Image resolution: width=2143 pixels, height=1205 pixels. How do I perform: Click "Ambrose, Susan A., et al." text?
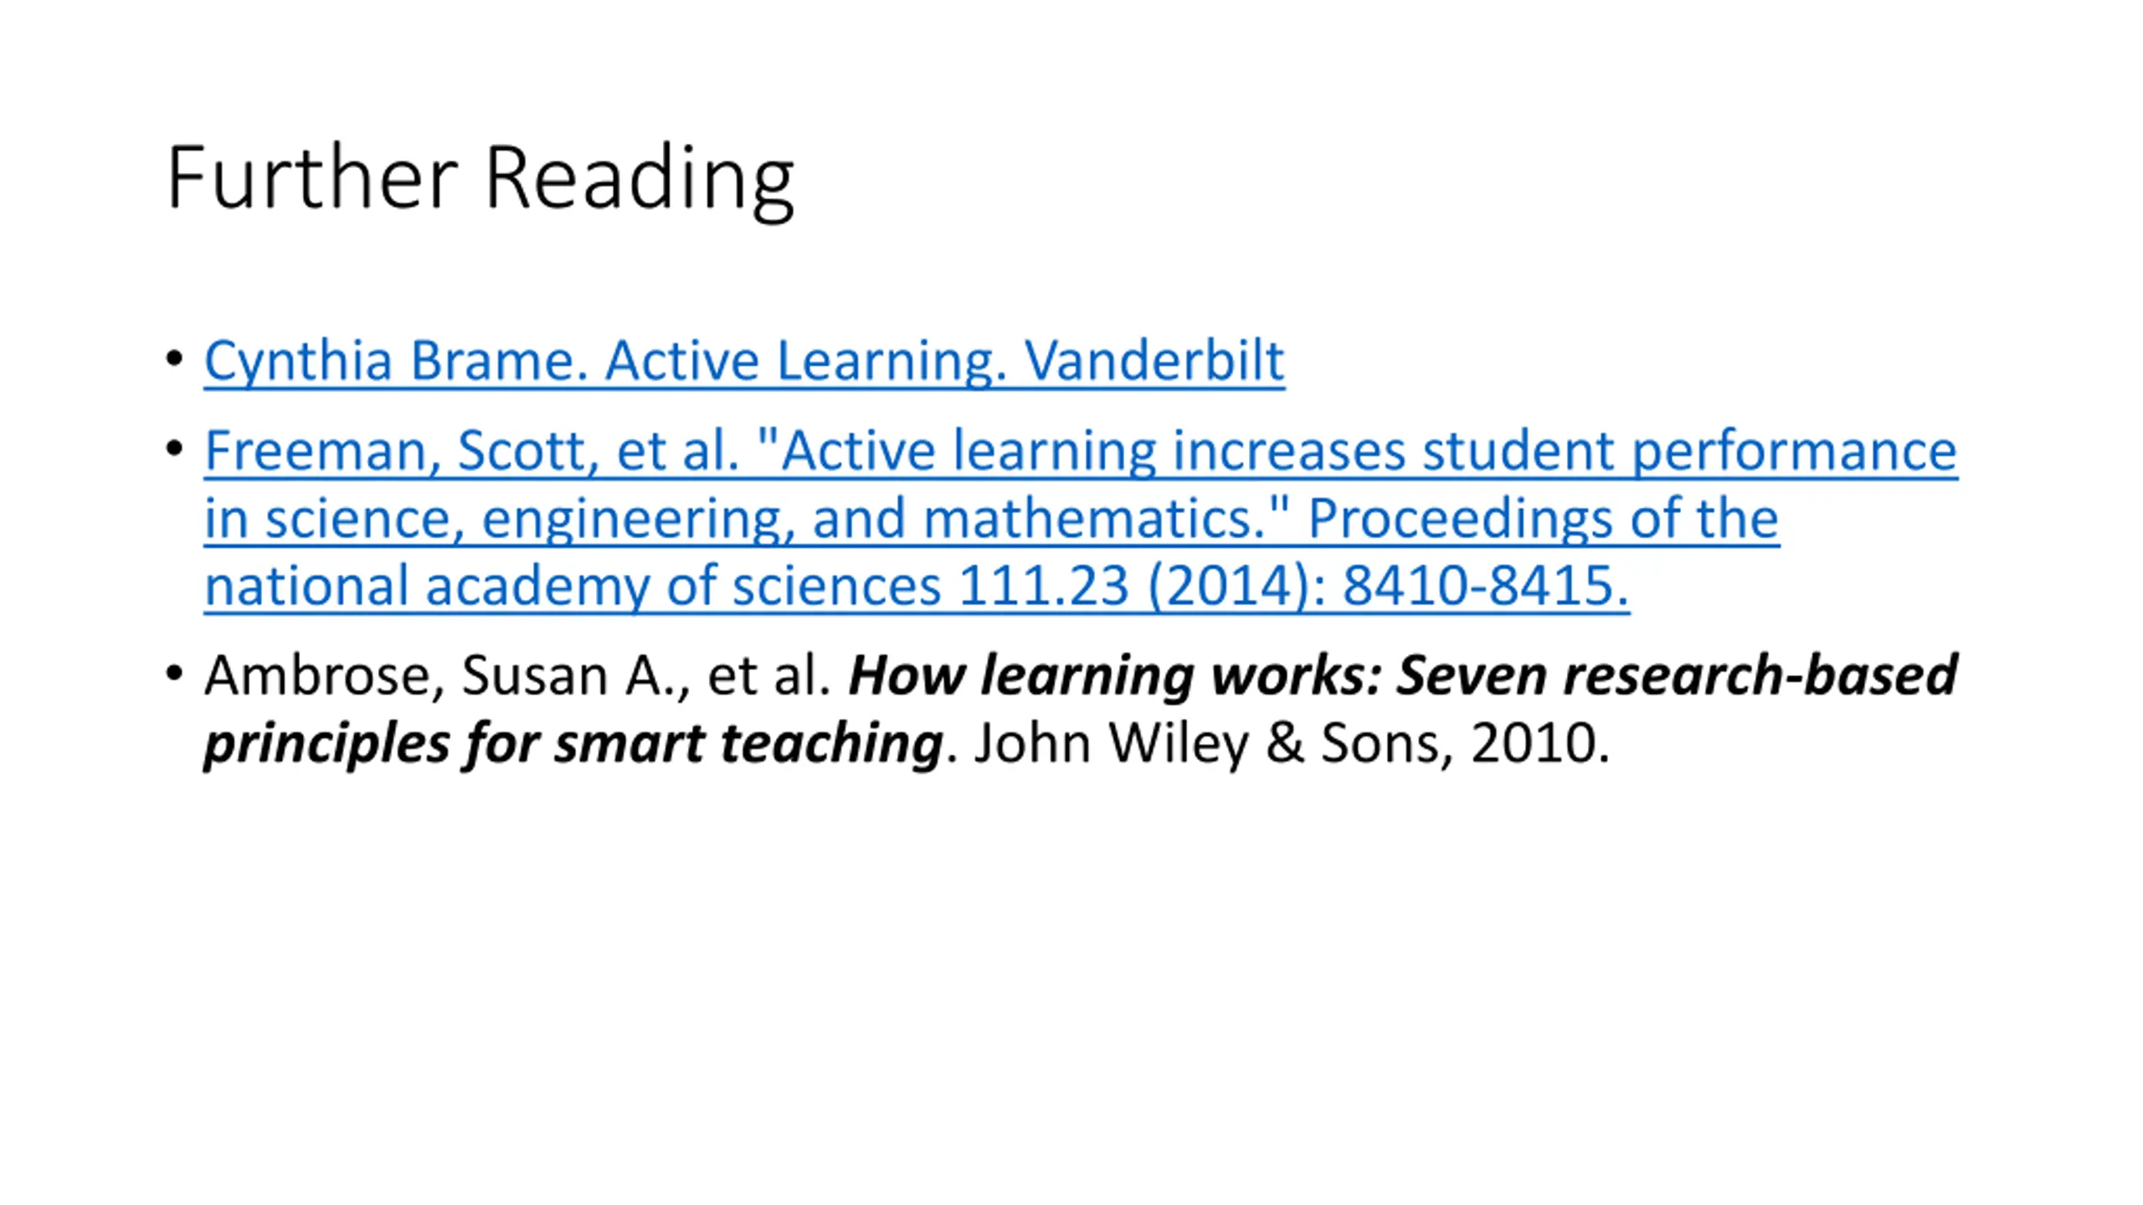pyautogui.click(x=517, y=674)
